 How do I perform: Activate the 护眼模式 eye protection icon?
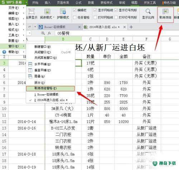(x=63, y=11)
